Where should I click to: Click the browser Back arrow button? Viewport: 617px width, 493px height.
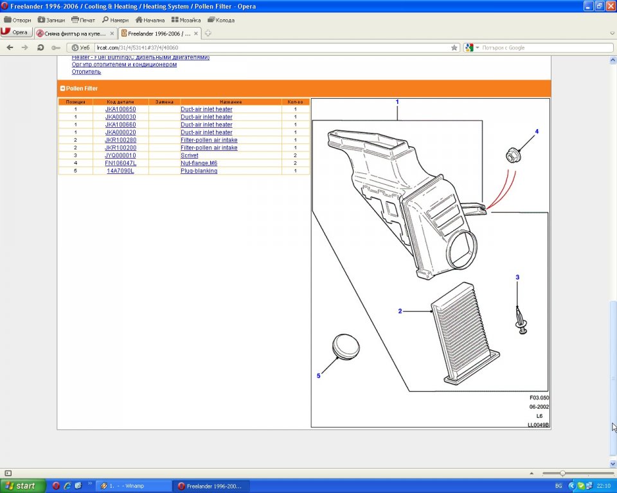pyautogui.click(x=10, y=48)
